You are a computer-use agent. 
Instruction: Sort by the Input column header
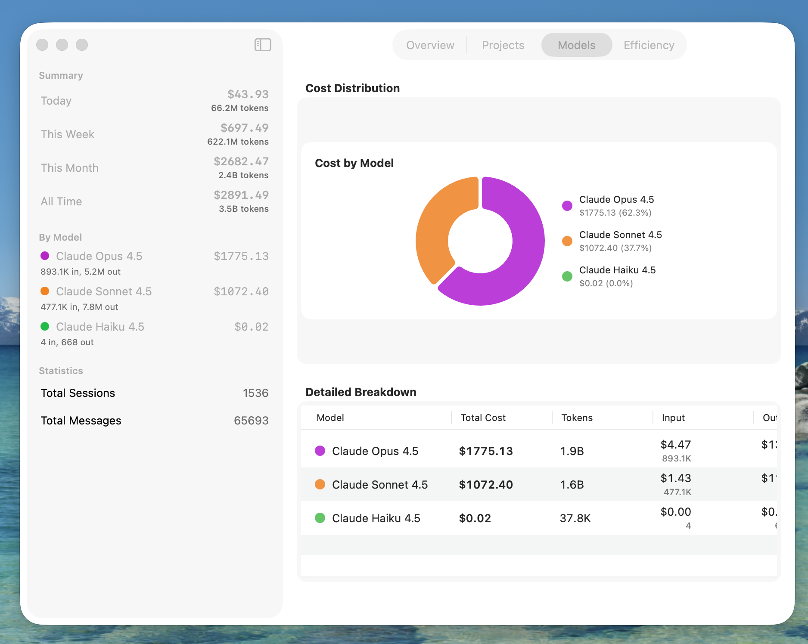673,418
